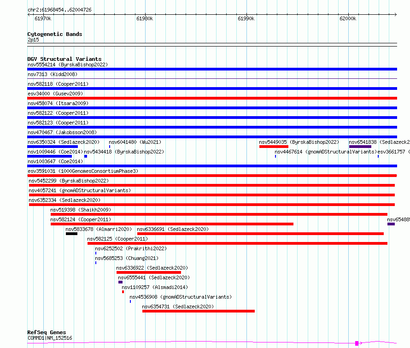The image size is (410, 348).
Task: Click the 61990k ruler mark
Action: tap(246, 18)
